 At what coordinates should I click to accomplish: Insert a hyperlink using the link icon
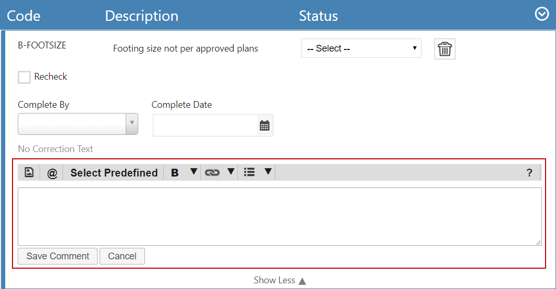[212, 172]
